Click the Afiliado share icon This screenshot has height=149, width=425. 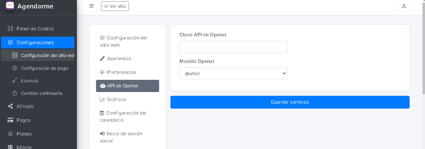pyautogui.click(x=10, y=106)
